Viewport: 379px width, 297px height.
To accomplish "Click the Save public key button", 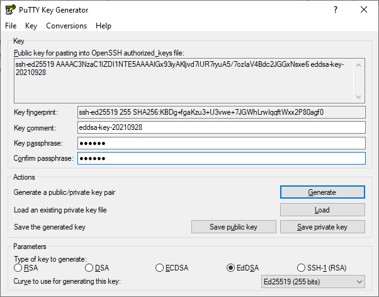I will 234,227.
